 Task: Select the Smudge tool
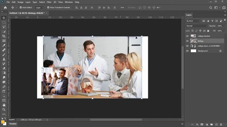pos(4,78)
